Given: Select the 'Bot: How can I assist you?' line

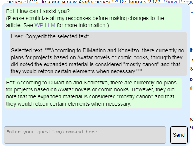Looking at the screenshot, I should coord(38,11).
